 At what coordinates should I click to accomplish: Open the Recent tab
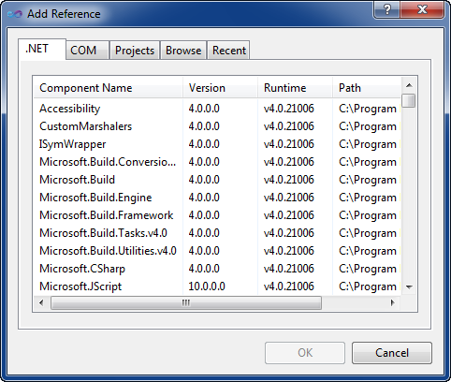[x=228, y=51]
